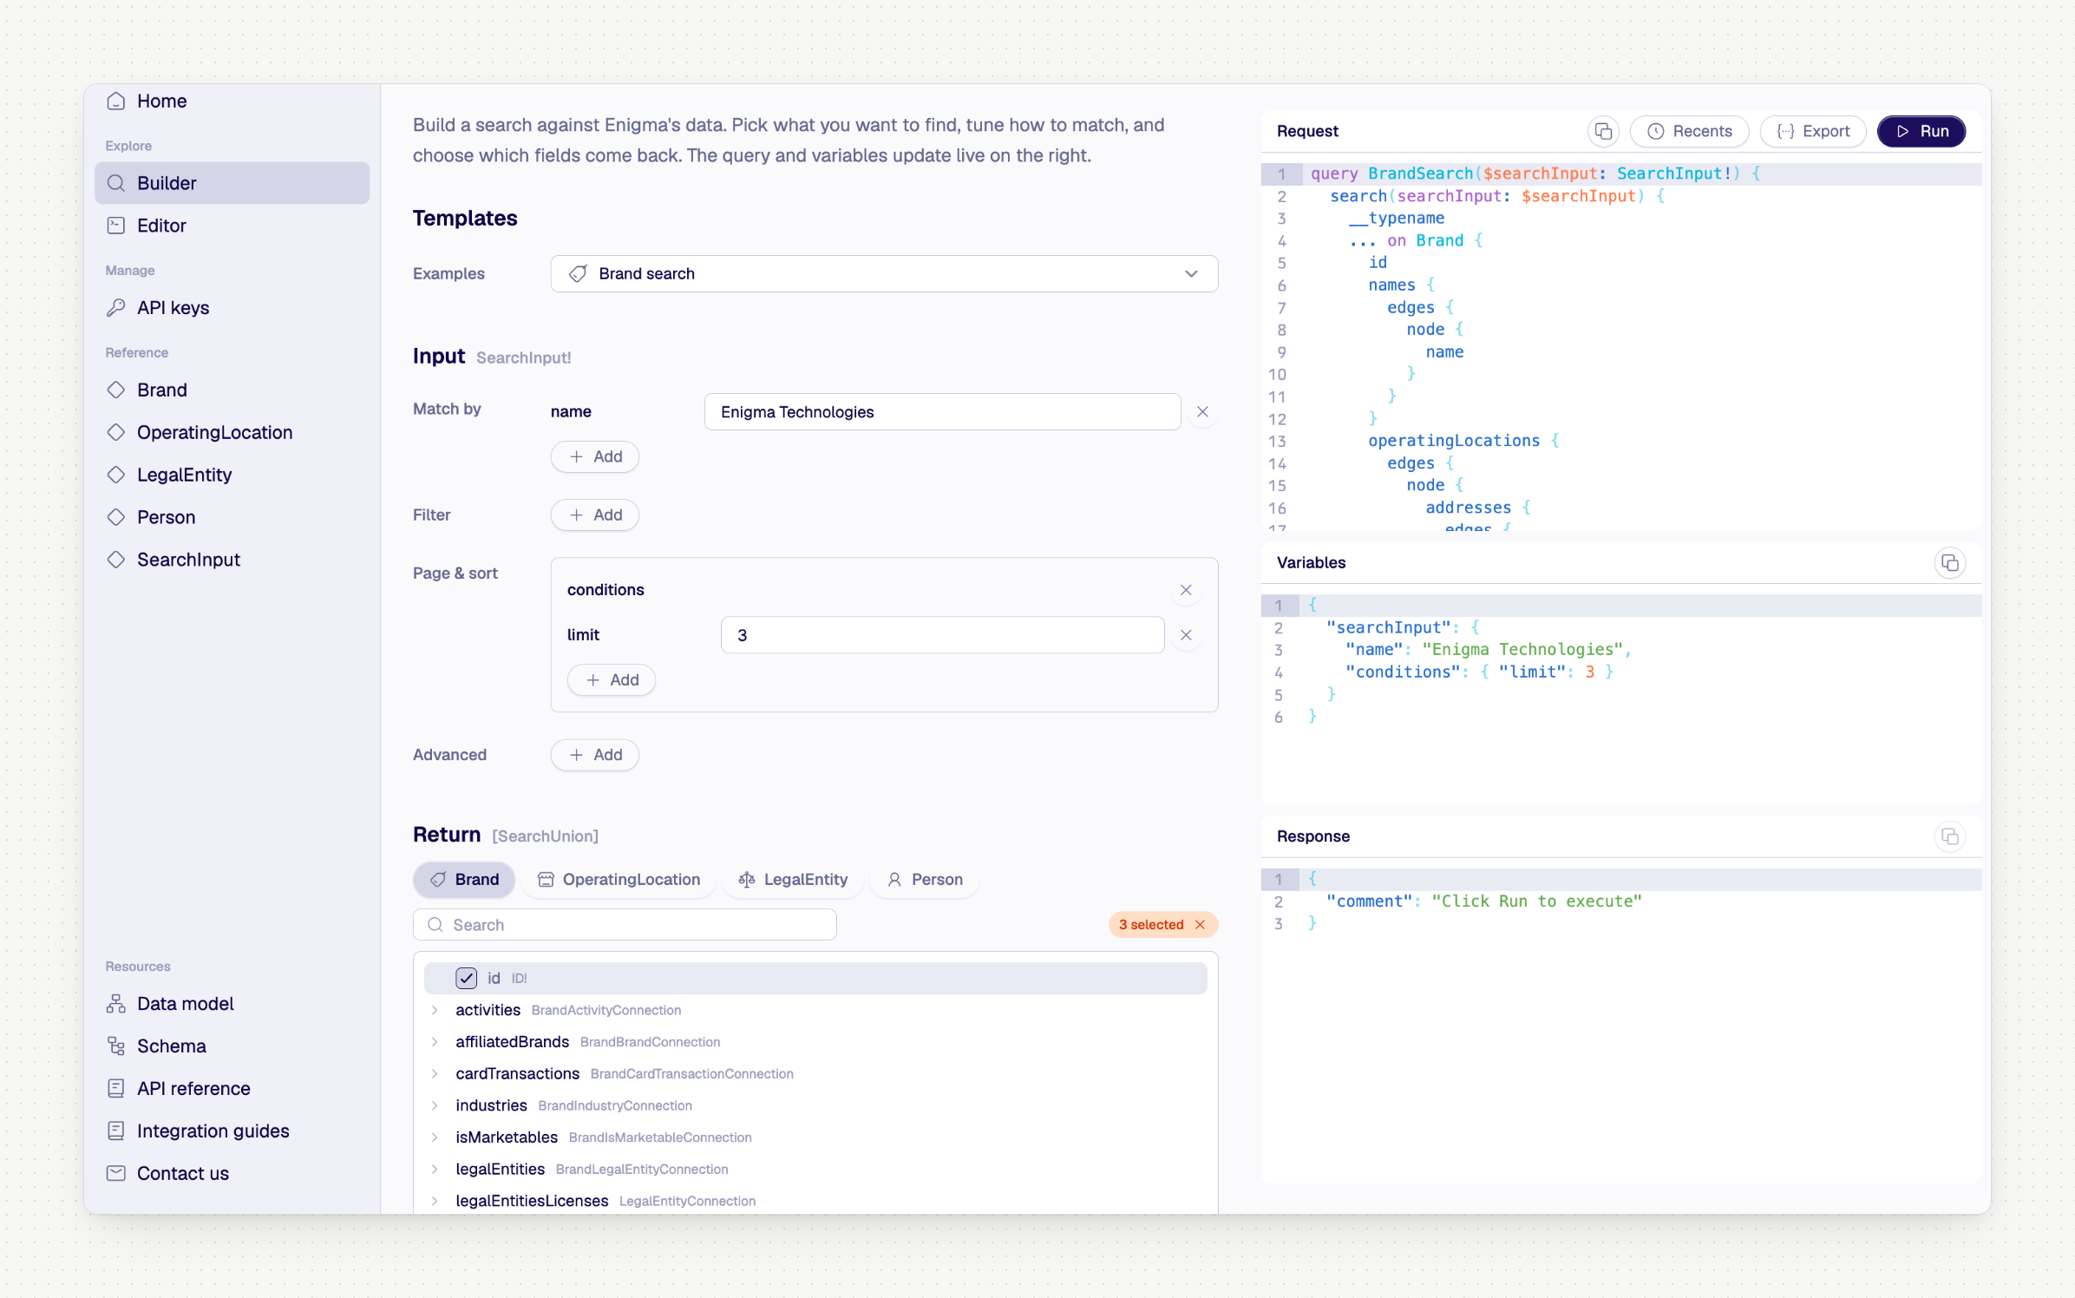Click the return fields Search box
Viewport: 2075px width, 1298px height.
(x=625, y=925)
